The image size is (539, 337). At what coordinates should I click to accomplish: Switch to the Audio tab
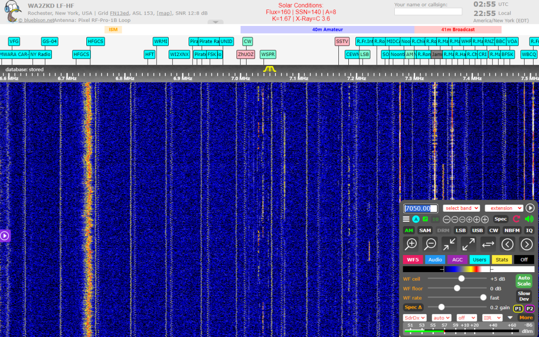(x=435, y=260)
